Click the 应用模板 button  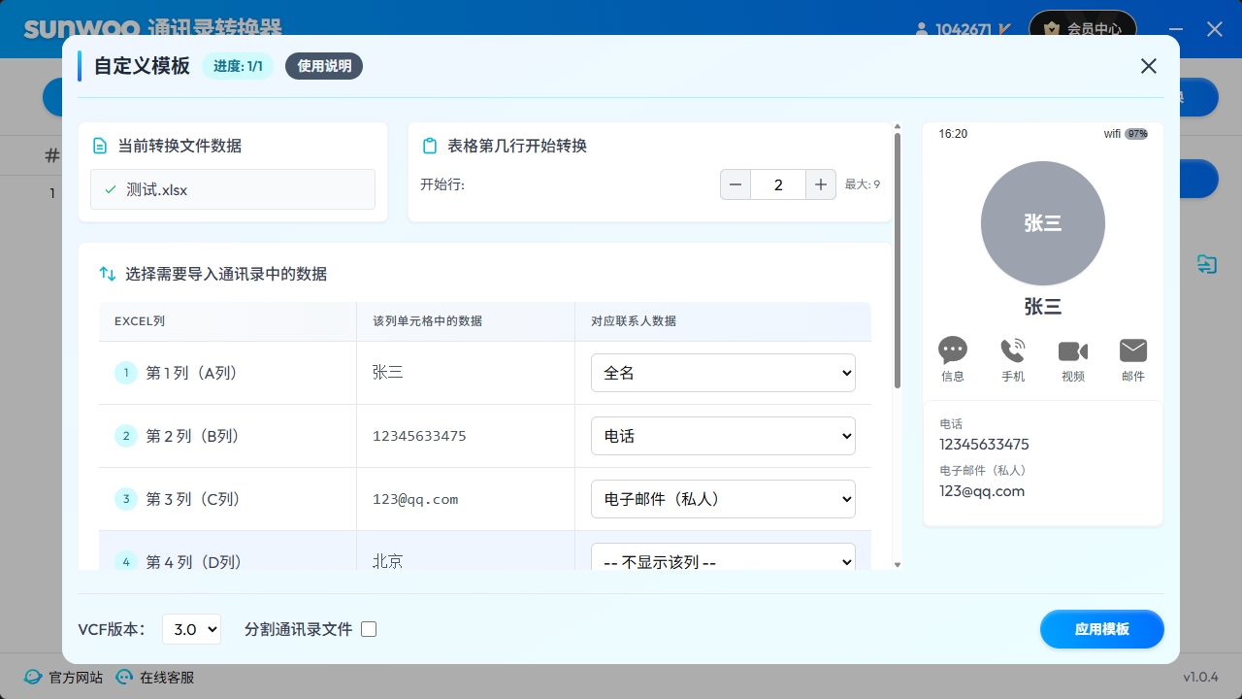[x=1102, y=629]
